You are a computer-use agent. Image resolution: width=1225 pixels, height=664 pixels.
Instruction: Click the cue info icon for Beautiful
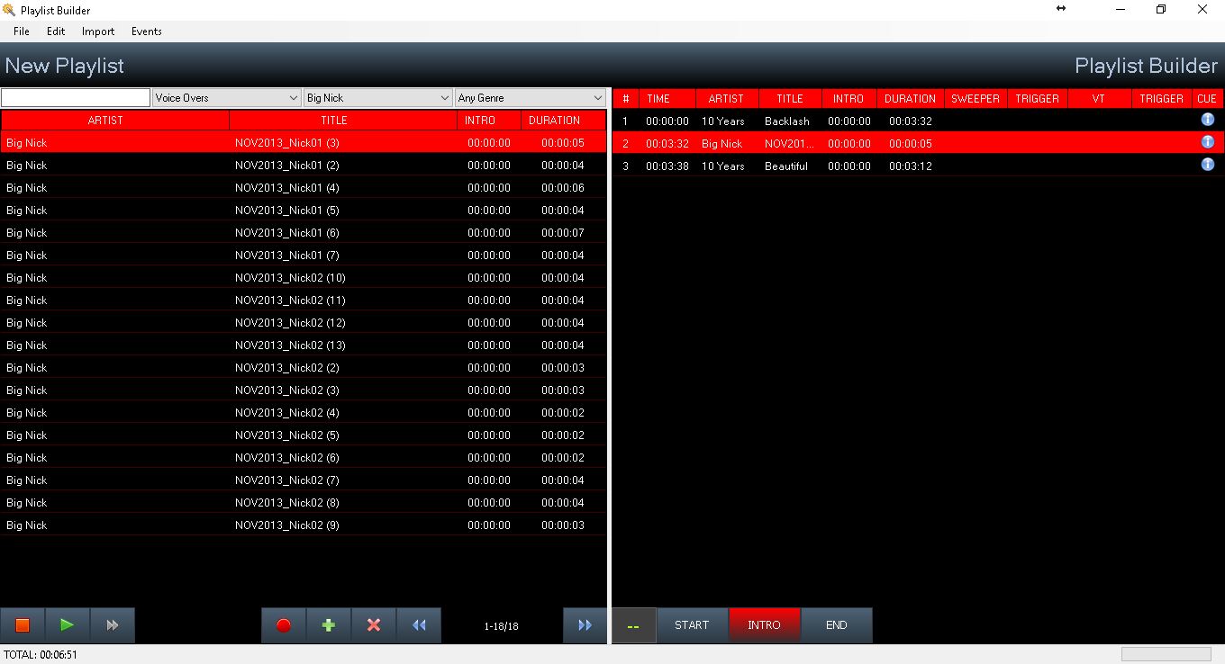[1207, 165]
